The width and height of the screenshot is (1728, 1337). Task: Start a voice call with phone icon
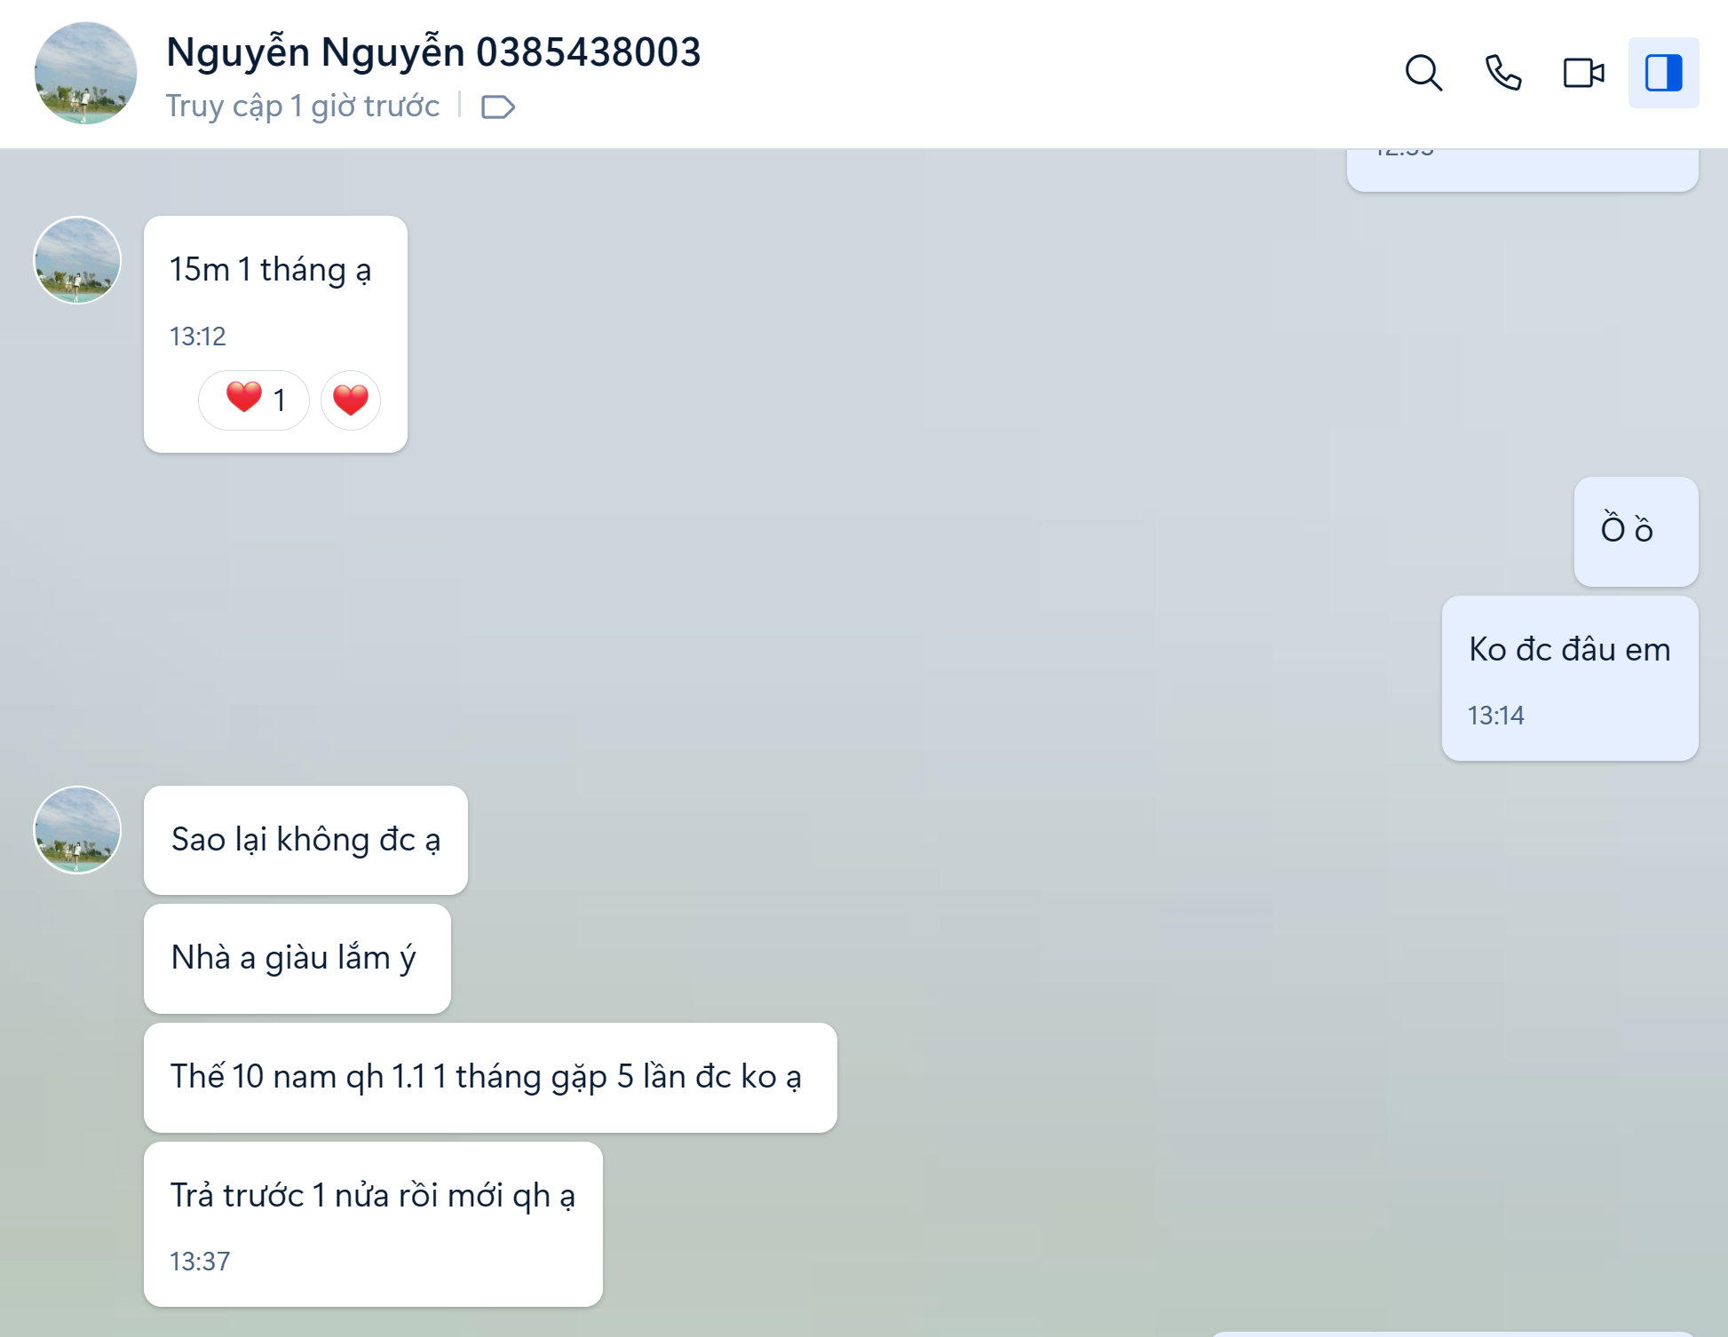pyautogui.click(x=1503, y=73)
